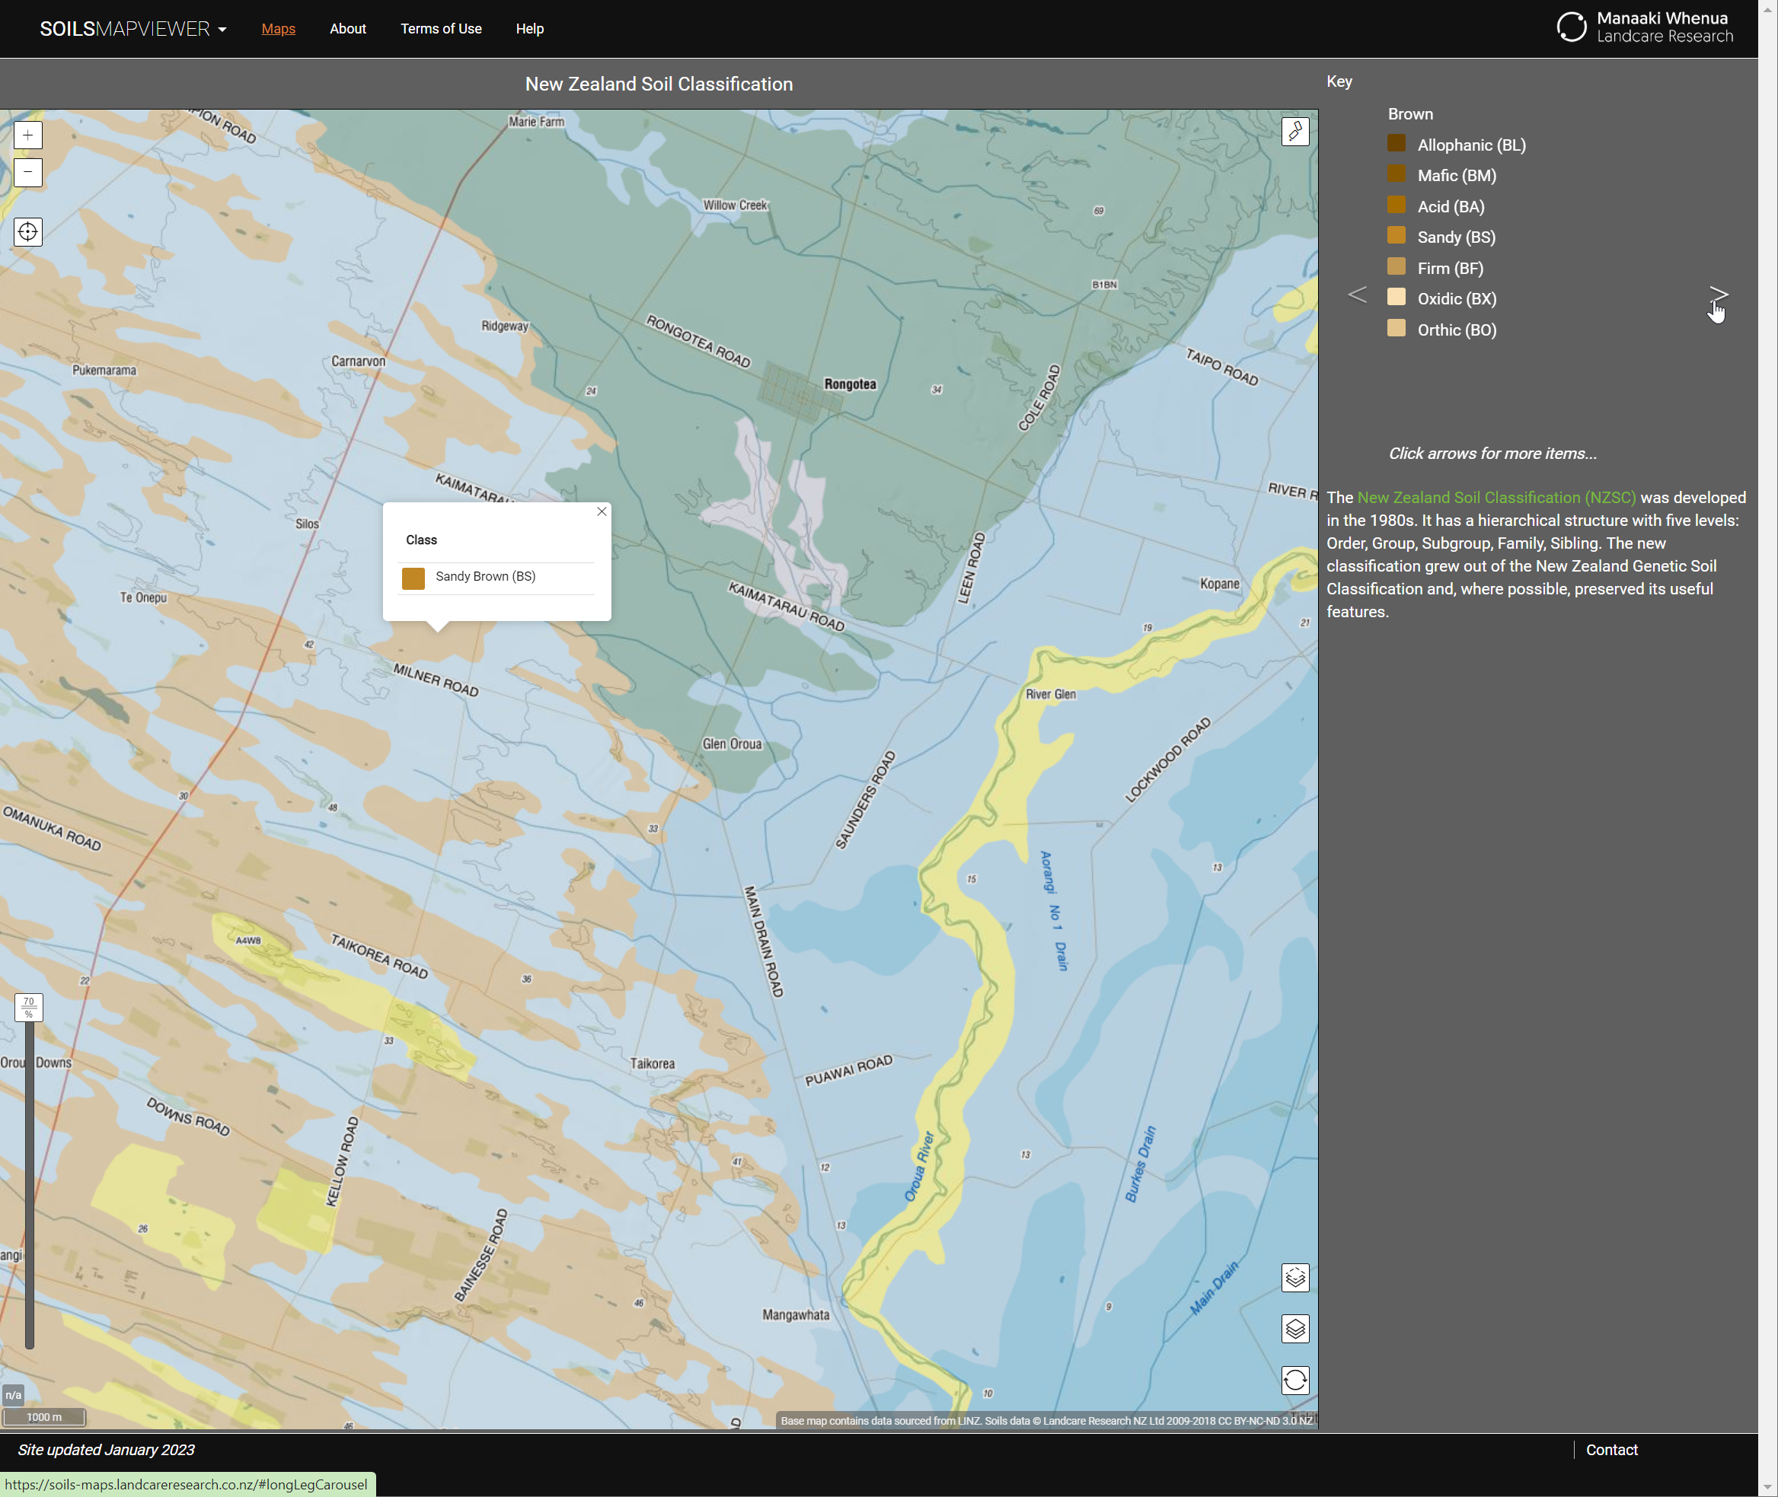Screen dimensions: 1778x1497
Task: Click the 'MILNER ROAD' label
Action: click(436, 680)
